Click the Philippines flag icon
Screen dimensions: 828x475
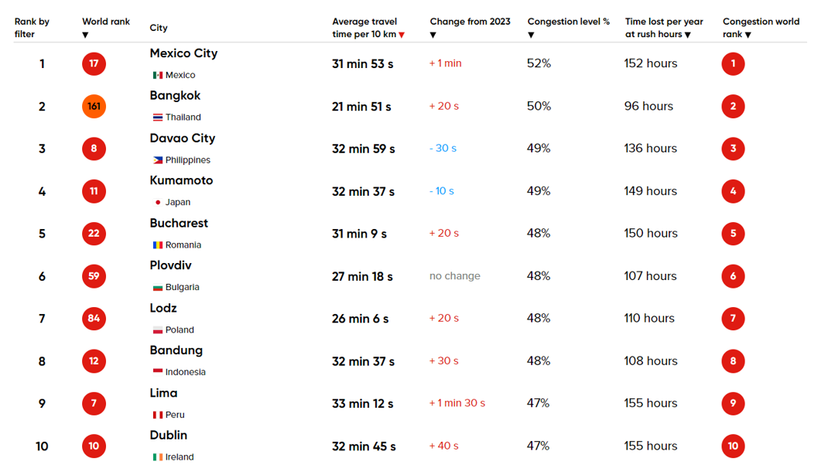(158, 160)
